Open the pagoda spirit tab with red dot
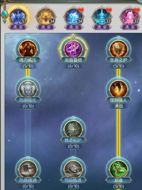 102,17
